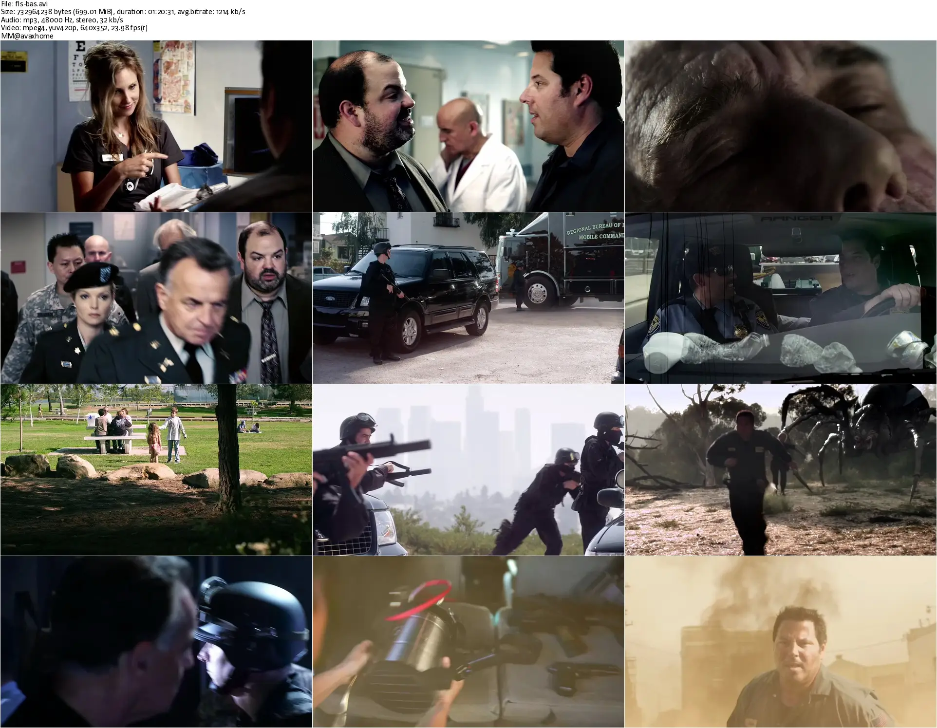
Task: Click the military officers thumbnail
Action: pyautogui.click(x=156, y=298)
